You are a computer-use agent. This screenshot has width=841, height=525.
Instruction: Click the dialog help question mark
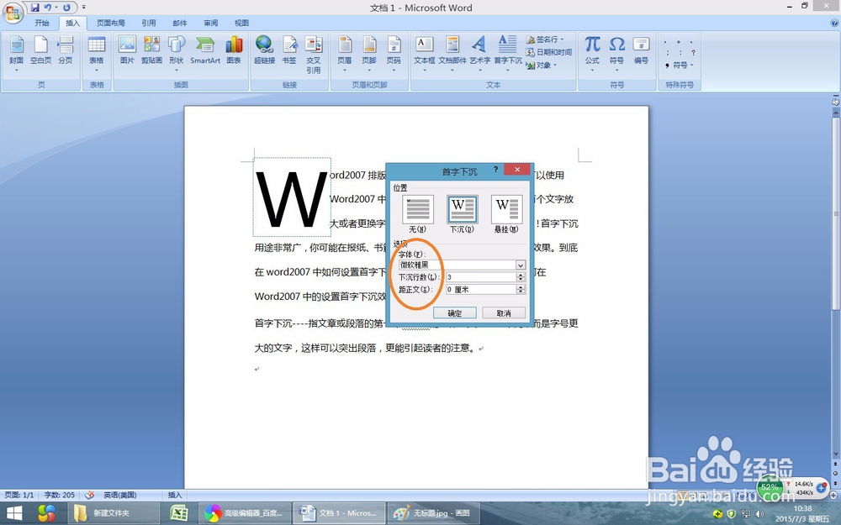click(x=495, y=170)
